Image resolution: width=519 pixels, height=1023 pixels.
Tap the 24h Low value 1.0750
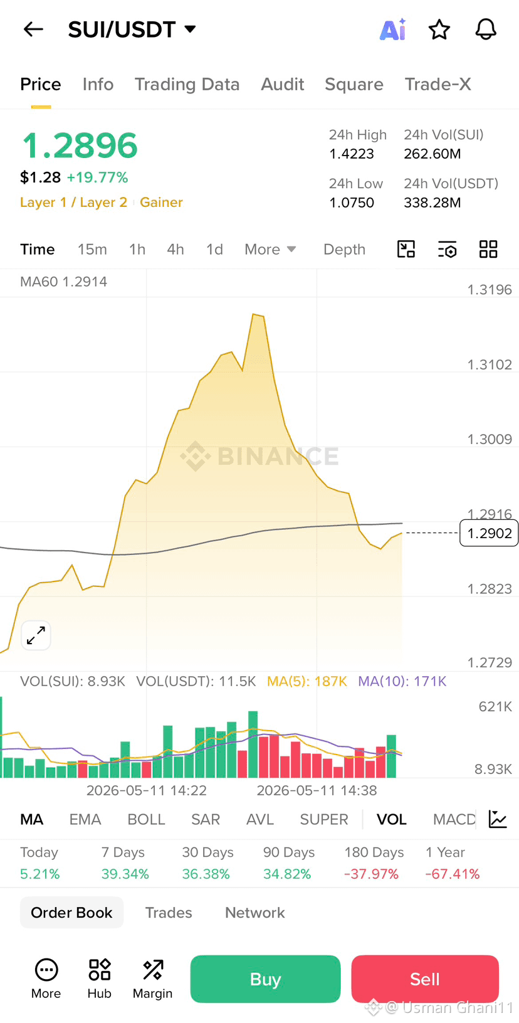[352, 203]
